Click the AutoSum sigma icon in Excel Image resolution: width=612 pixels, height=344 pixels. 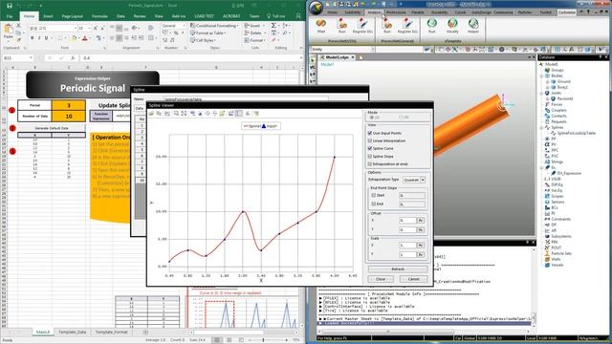pos(273,26)
